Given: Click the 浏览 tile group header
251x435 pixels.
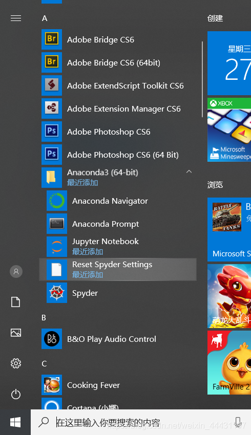Looking at the screenshot, I should coord(215,185).
